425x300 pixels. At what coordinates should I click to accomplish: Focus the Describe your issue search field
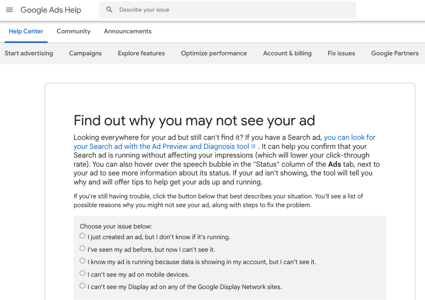pyautogui.click(x=228, y=10)
